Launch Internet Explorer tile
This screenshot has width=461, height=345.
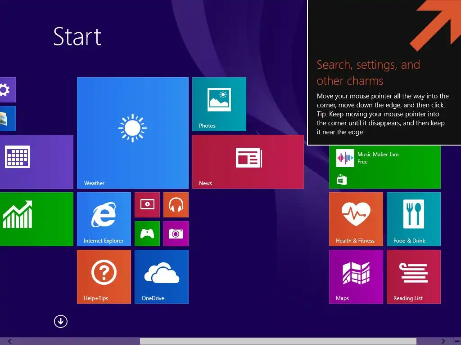[x=104, y=219]
